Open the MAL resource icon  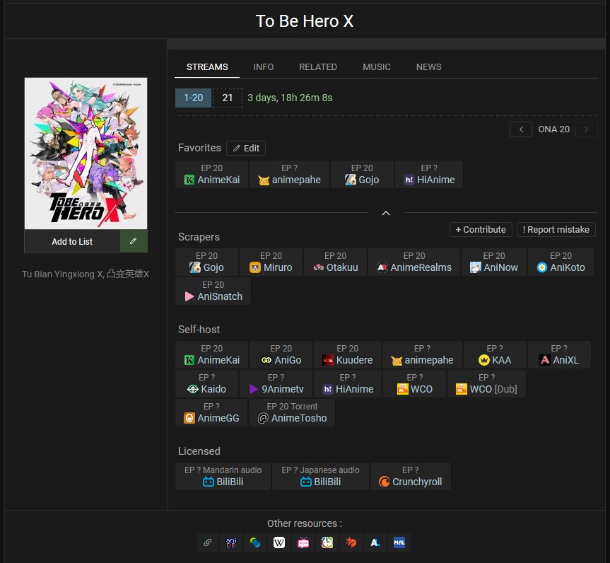pyautogui.click(x=399, y=542)
